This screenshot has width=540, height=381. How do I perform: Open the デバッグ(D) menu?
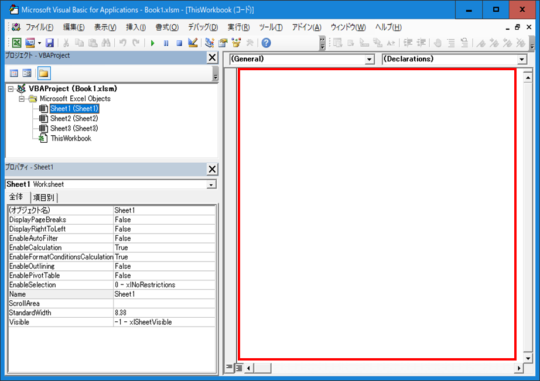(203, 27)
